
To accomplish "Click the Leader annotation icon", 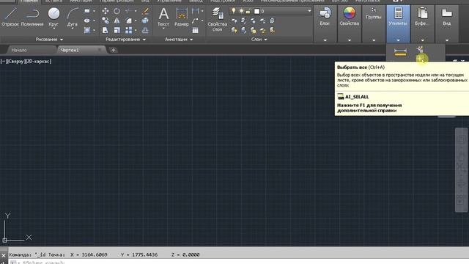I will [195, 21].
